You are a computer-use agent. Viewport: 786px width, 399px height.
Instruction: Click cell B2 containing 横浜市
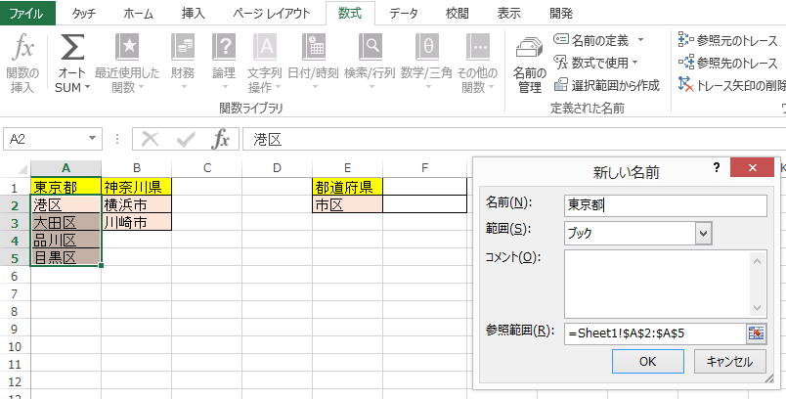click(136, 204)
